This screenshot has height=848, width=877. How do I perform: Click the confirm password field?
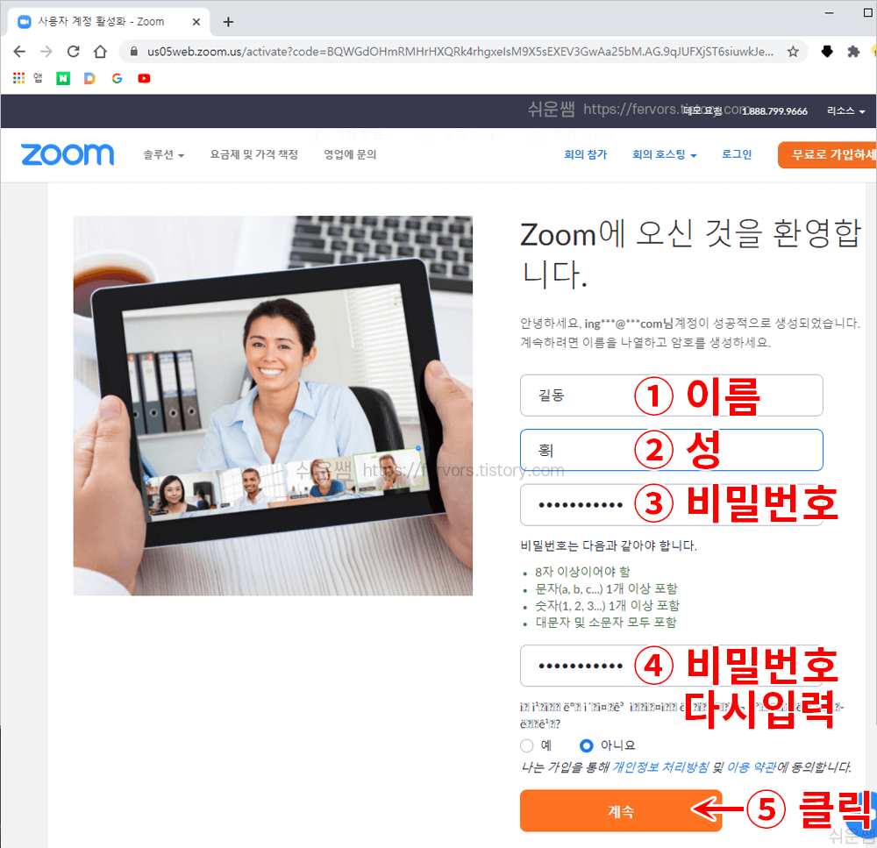point(671,666)
